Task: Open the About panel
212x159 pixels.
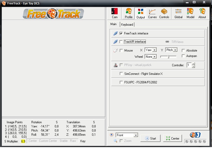Action: [202, 13]
